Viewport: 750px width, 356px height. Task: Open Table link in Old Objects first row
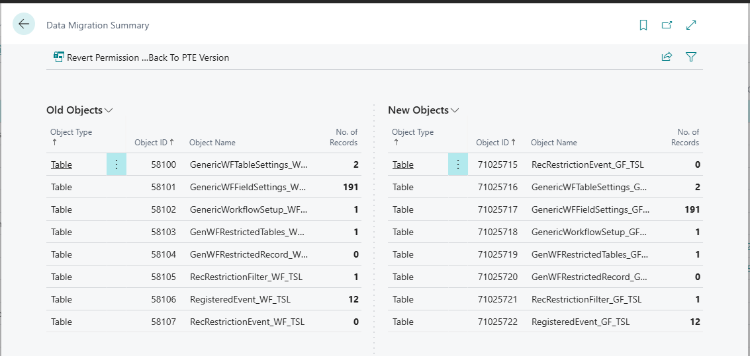tap(61, 164)
